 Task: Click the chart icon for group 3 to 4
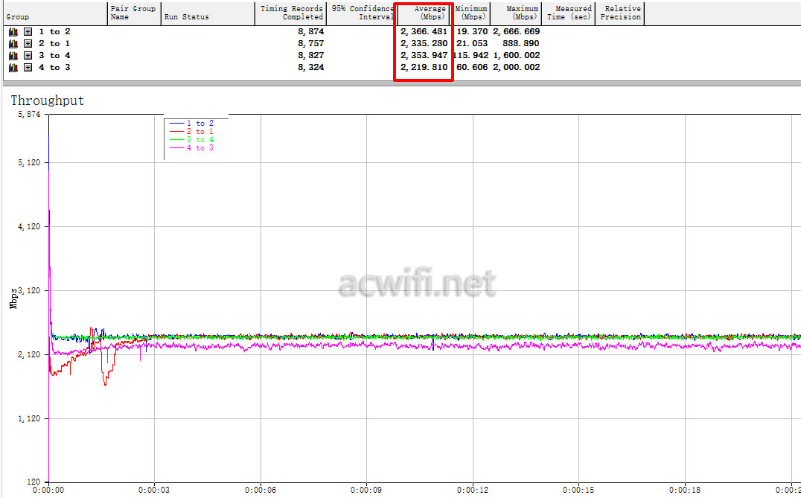tap(13, 55)
